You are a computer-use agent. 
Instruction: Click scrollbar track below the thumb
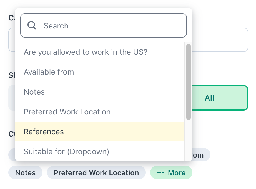pyautogui.click(x=189, y=141)
